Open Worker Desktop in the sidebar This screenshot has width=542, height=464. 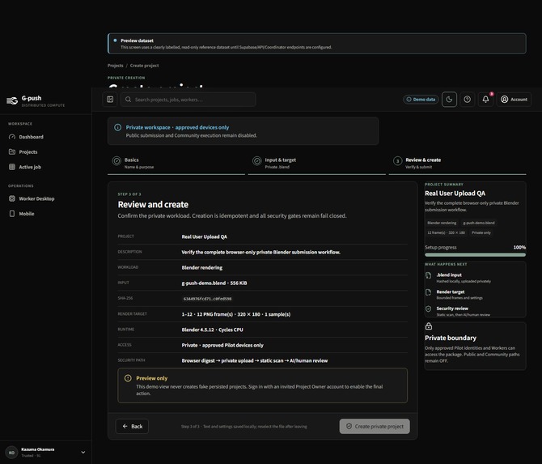click(x=46, y=199)
